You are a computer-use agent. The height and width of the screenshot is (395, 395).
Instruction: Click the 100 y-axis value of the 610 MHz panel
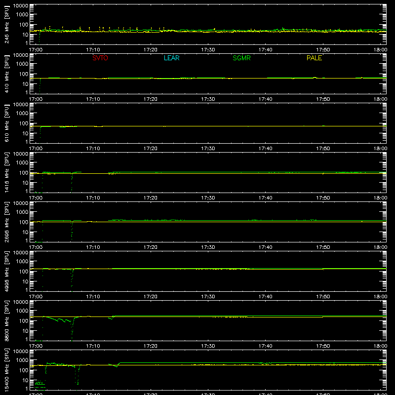tap(24, 123)
